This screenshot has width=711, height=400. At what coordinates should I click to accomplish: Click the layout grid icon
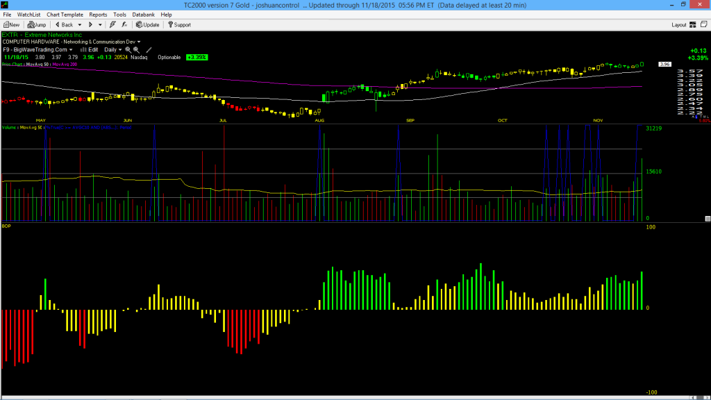coord(693,25)
